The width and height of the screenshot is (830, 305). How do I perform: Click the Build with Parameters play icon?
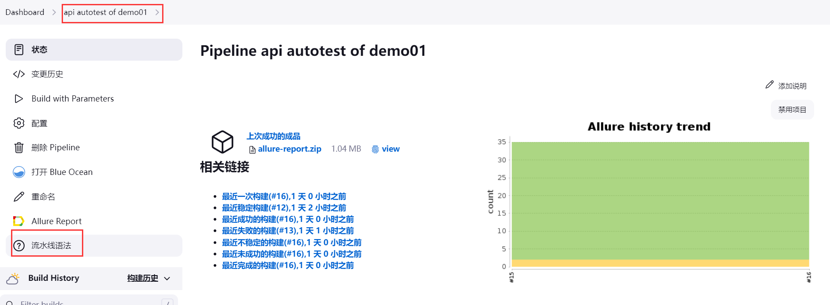[x=19, y=98]
